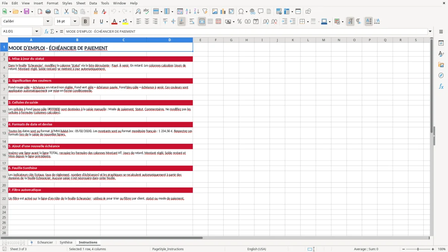
Task: Toggle Left-To-Right text direction
Action: click(x=350, y=22)
